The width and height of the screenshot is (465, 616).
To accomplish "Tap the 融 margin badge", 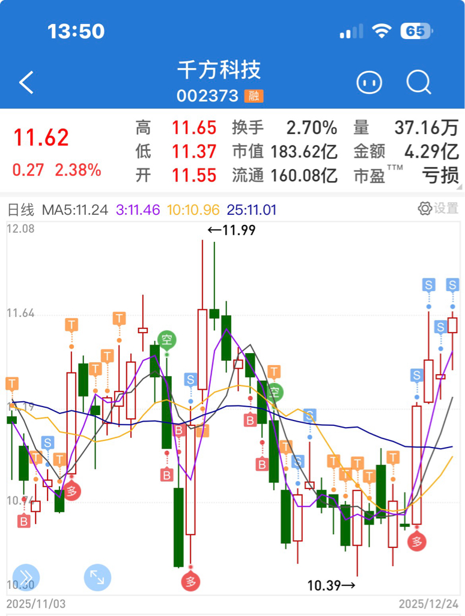I will pyautogui.click(x=254, y=96).
